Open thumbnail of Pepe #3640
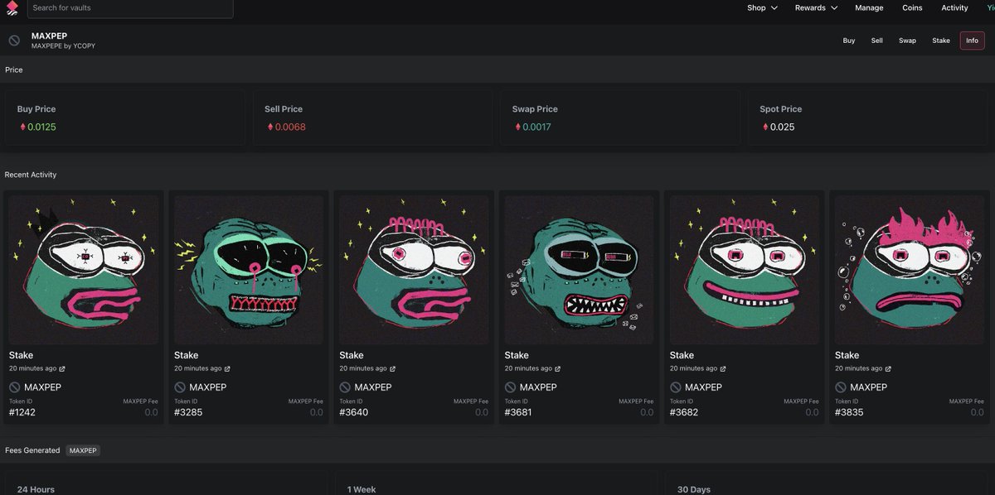 [x=414, y=269]
